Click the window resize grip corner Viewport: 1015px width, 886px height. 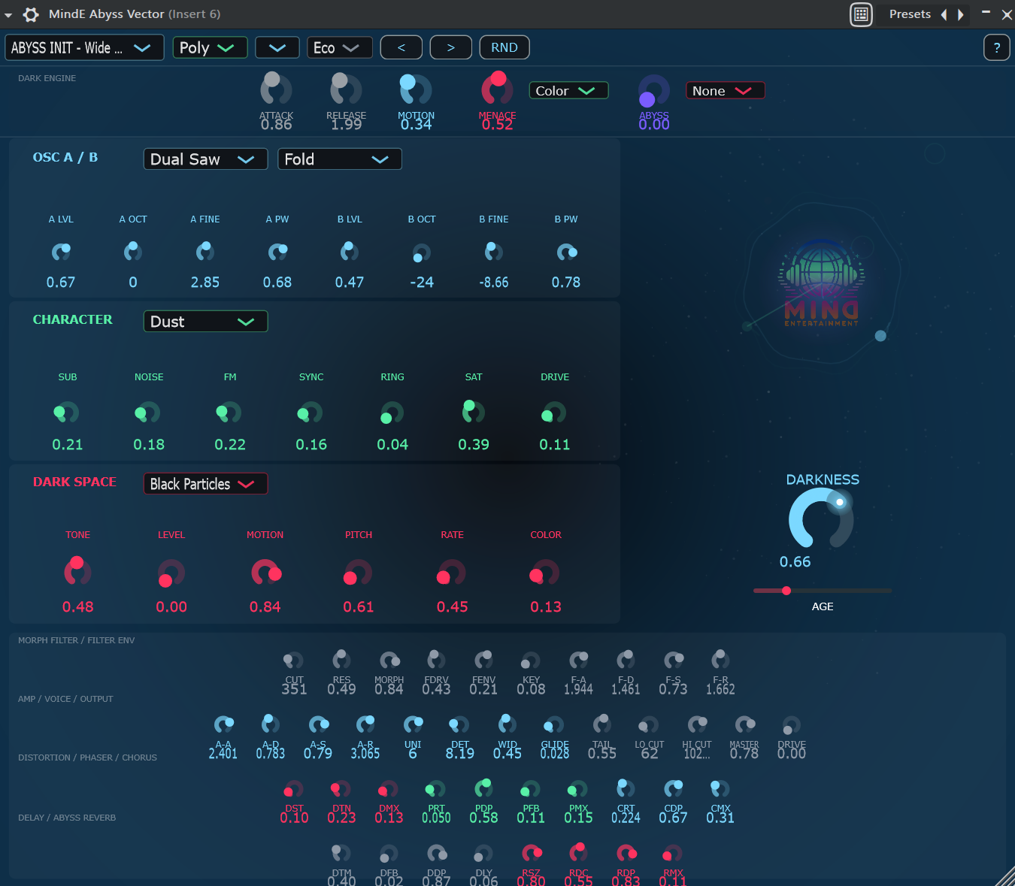click(x=1005, y=877)
